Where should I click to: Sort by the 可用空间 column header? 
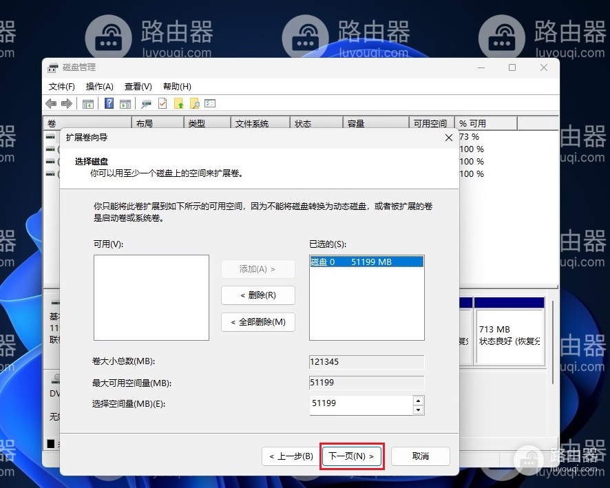click(432, 123)
